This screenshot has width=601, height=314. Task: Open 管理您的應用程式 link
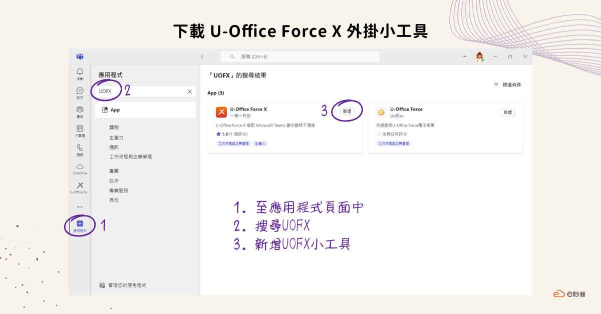(x=127, y=285)
